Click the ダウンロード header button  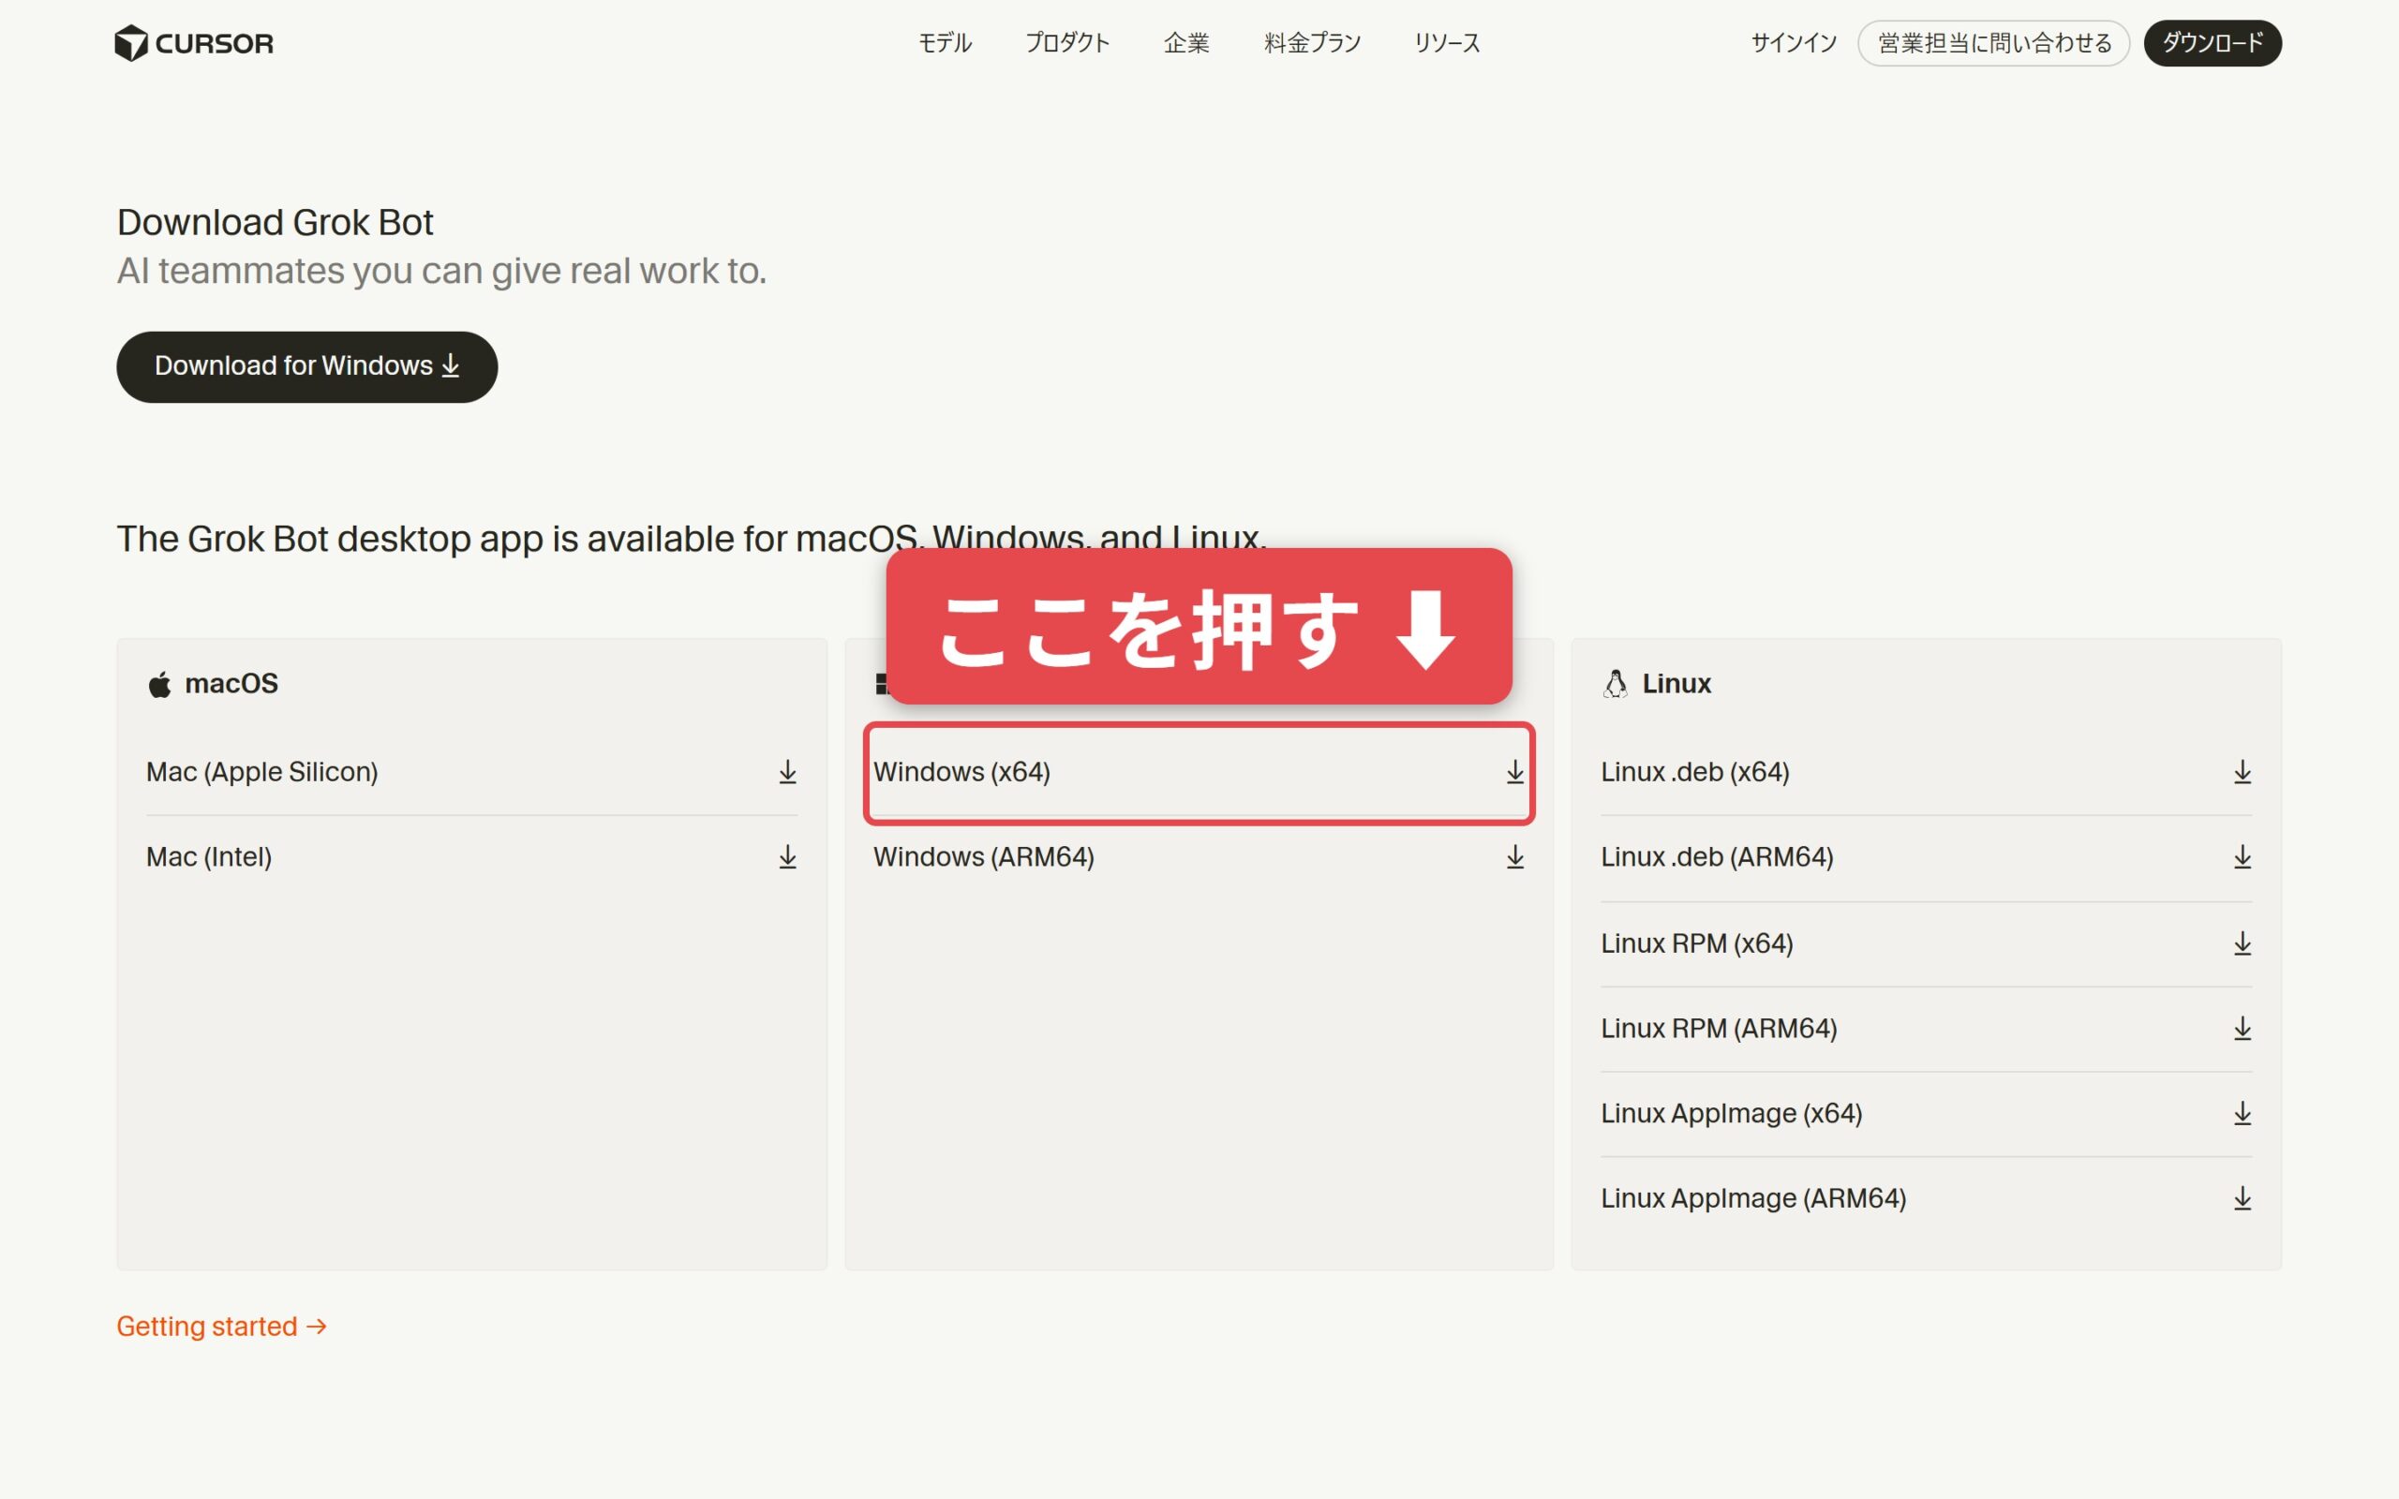tap(2213, 43)
